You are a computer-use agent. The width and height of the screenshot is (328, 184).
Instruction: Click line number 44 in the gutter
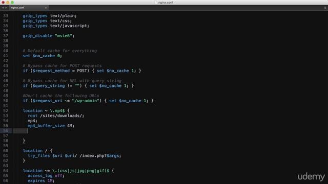click(x=6, y=71)
